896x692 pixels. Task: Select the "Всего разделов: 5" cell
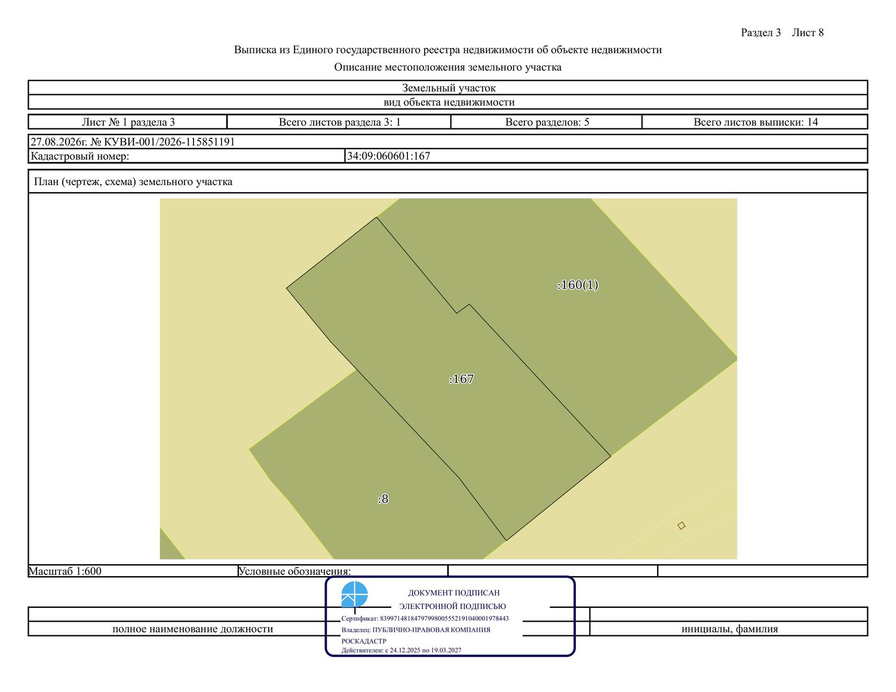547,122
